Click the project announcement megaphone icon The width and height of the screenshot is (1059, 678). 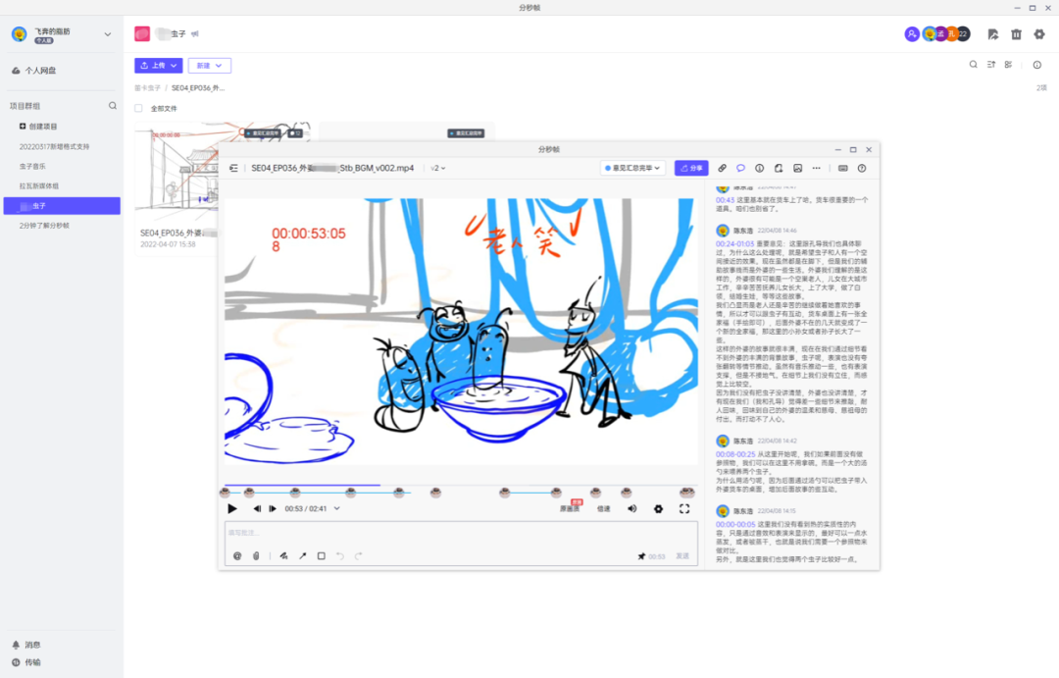(x=195, y=33)
